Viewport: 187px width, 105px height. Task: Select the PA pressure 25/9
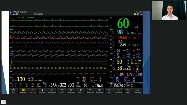click(123, 45)
